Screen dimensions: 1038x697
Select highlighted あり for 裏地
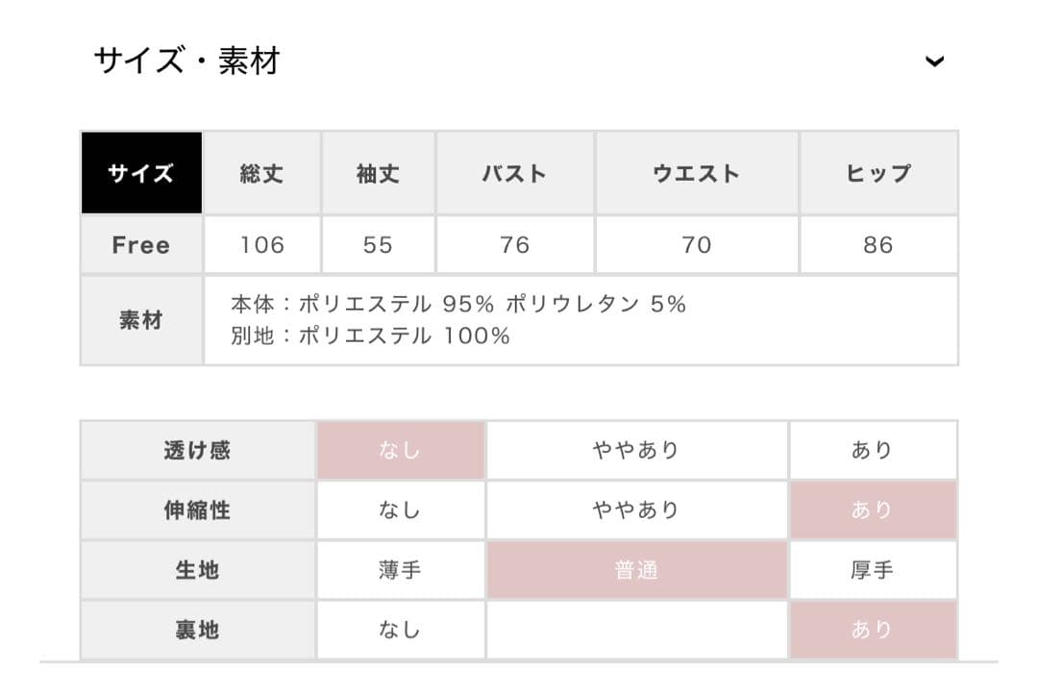coord(873,630)
